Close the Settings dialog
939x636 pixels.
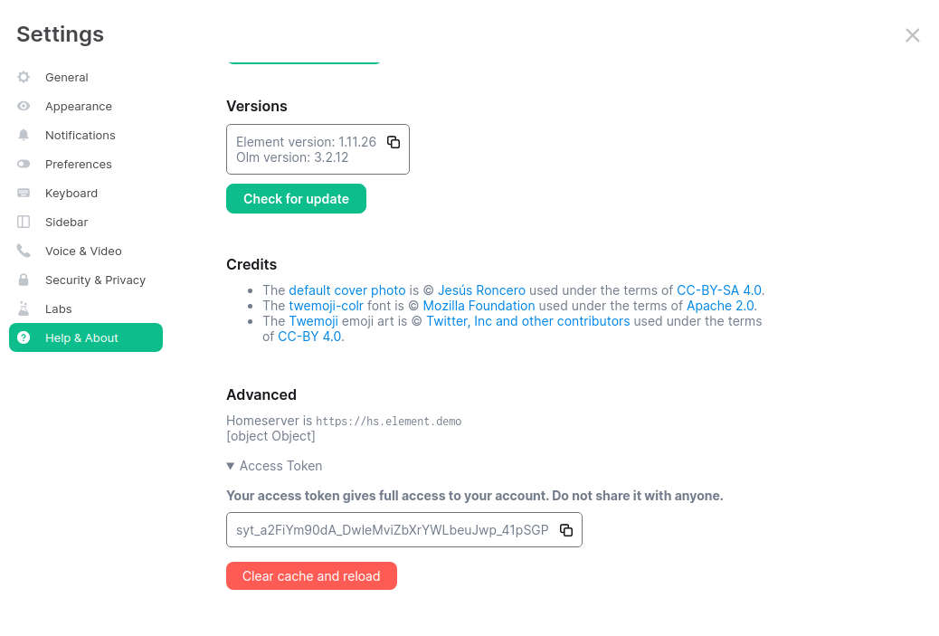[x=913, y=35]
